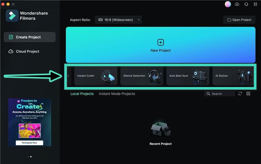Refresh the project list
Screen dimensions: 261x164
(x=240, y=94)
